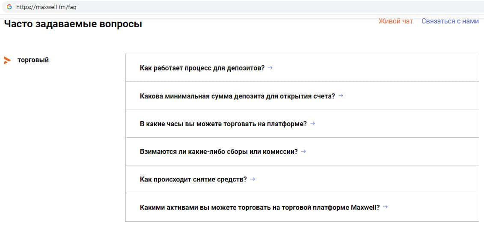Click arrow icon after minimum deposit question
Viewport: 484px width, 226px height.
tap(341, 96)
